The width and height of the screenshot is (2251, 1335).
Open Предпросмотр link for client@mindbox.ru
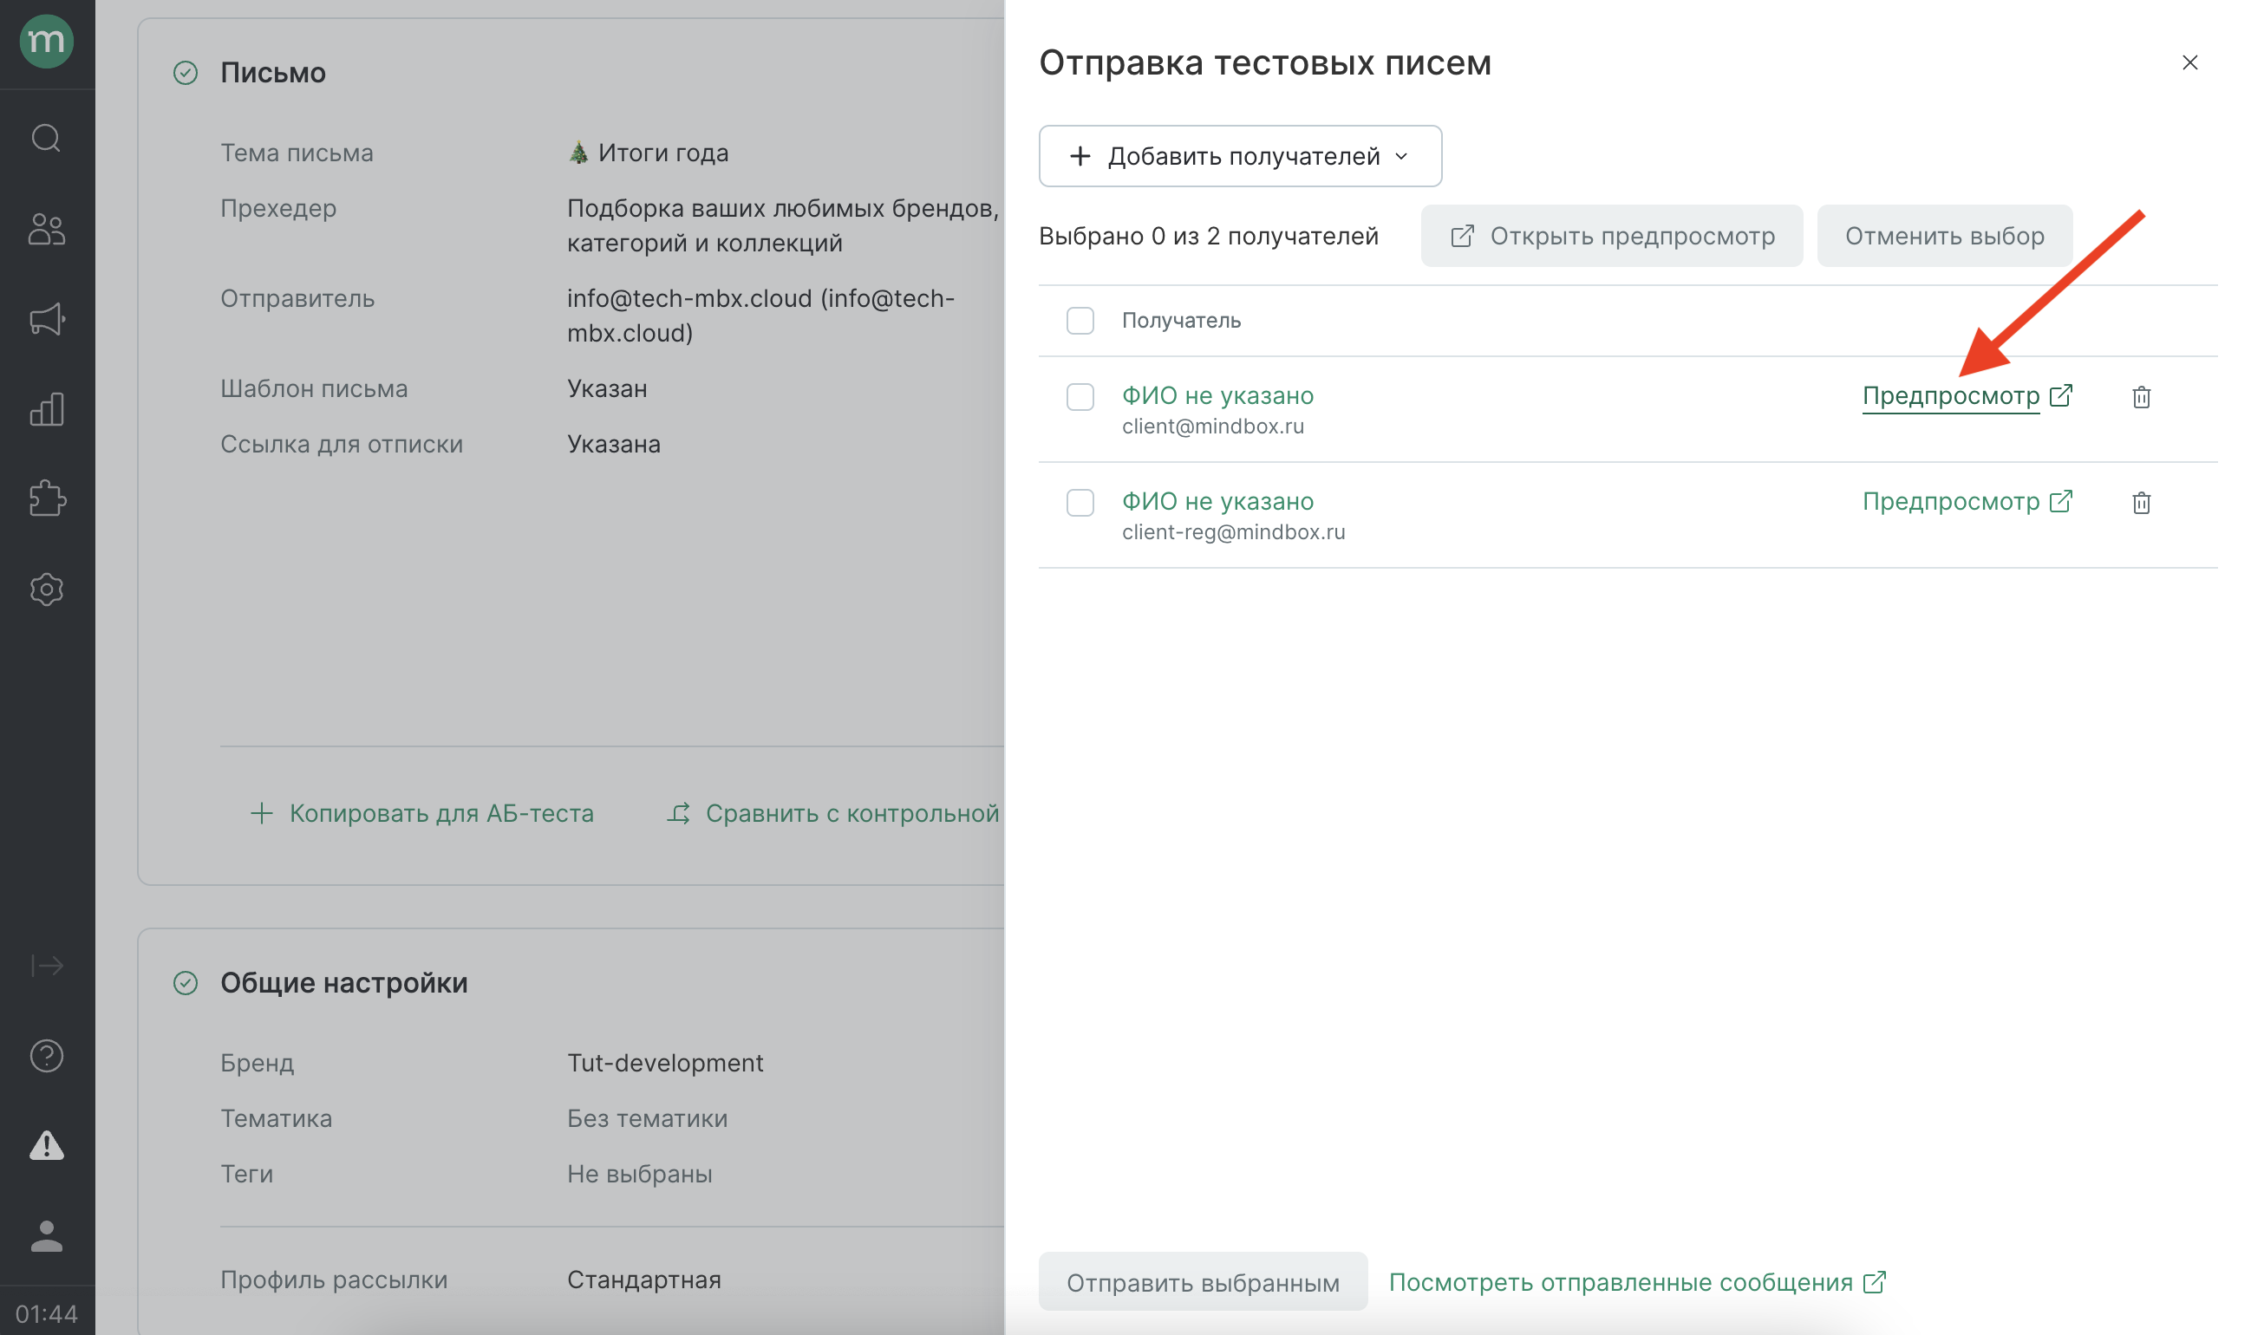tap(1967, 396)
